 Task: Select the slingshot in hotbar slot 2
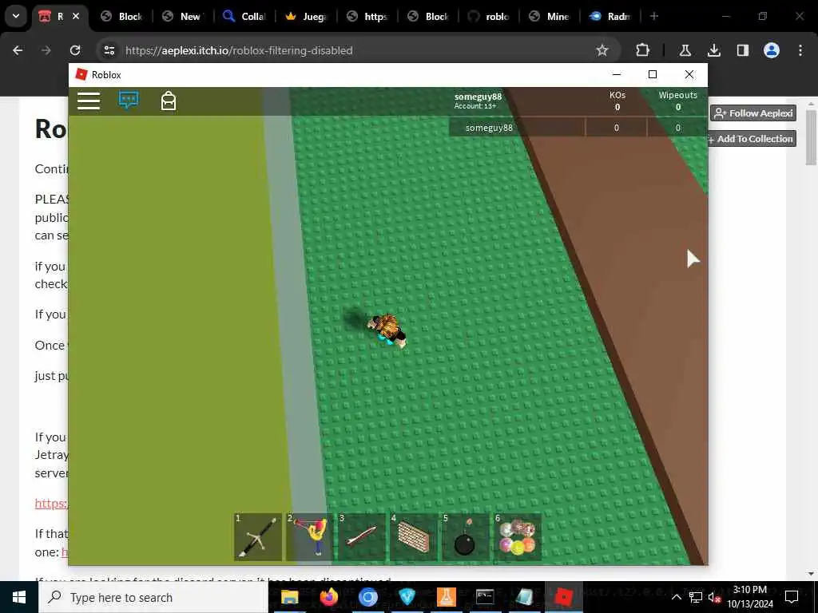tap(309, 537)
